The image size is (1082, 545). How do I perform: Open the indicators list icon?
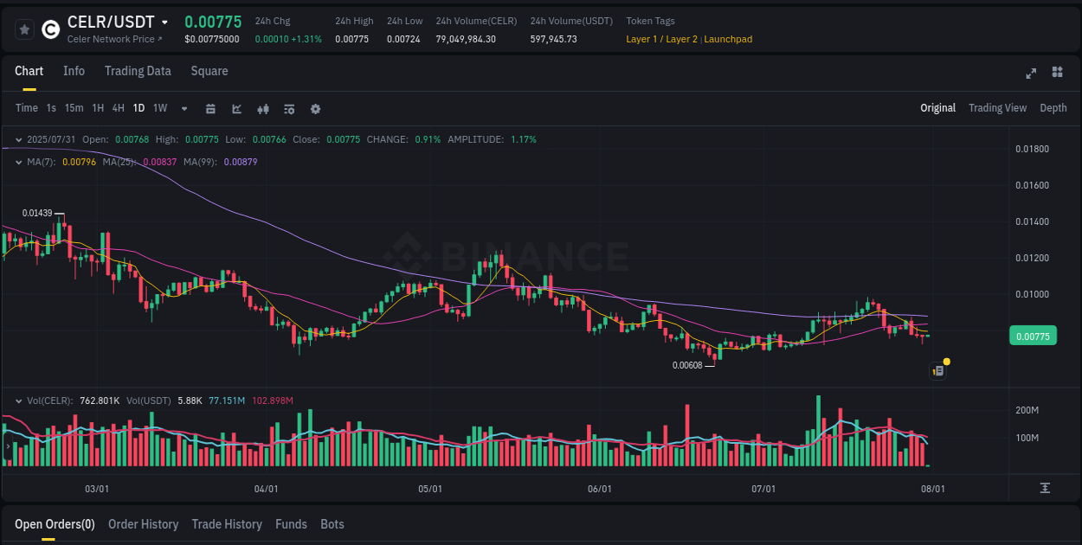pos(289,108)
